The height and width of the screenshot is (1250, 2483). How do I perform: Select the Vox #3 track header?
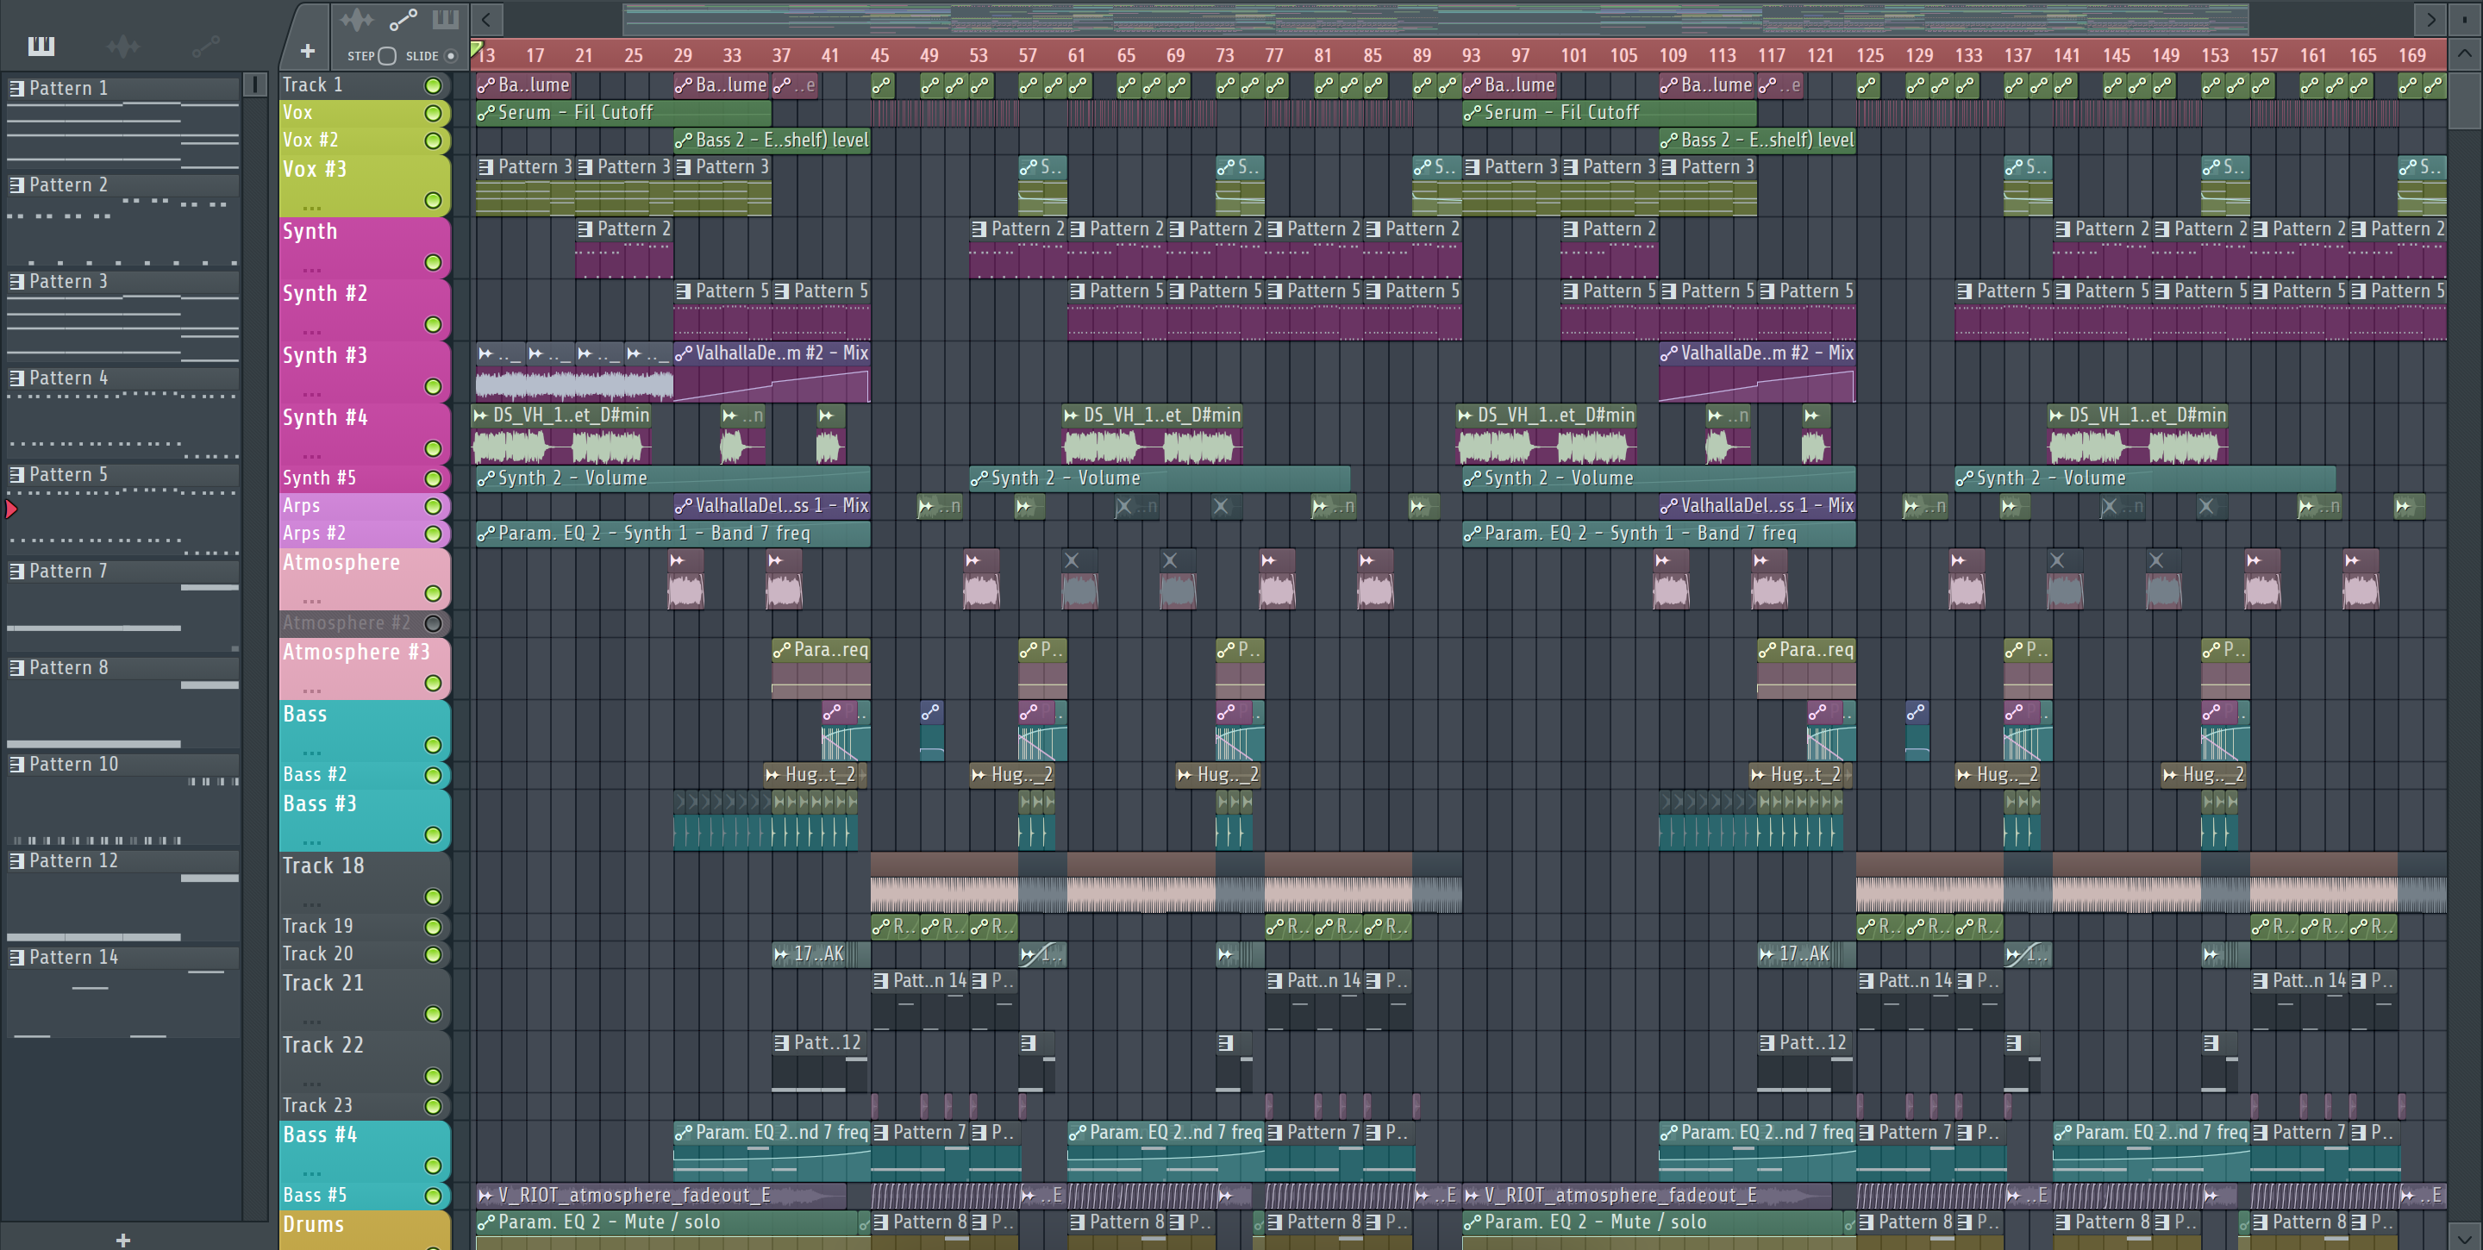click(365, 185)
